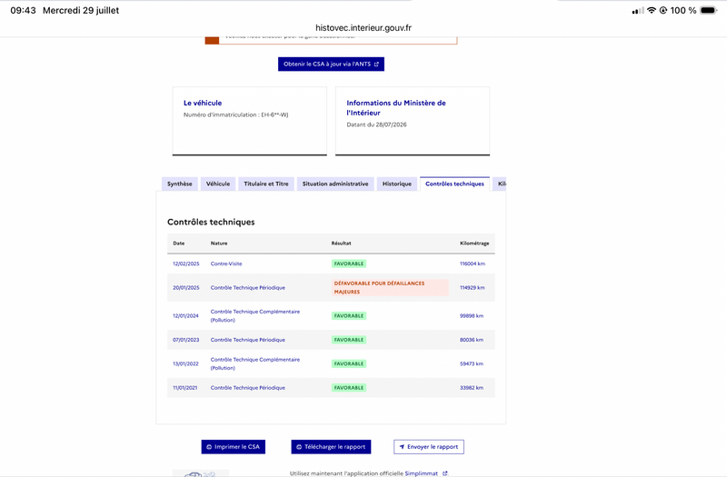The image size is (727, 477).
Task: Click the external link icon beside Simplimmat
Action: click(445, 473)
